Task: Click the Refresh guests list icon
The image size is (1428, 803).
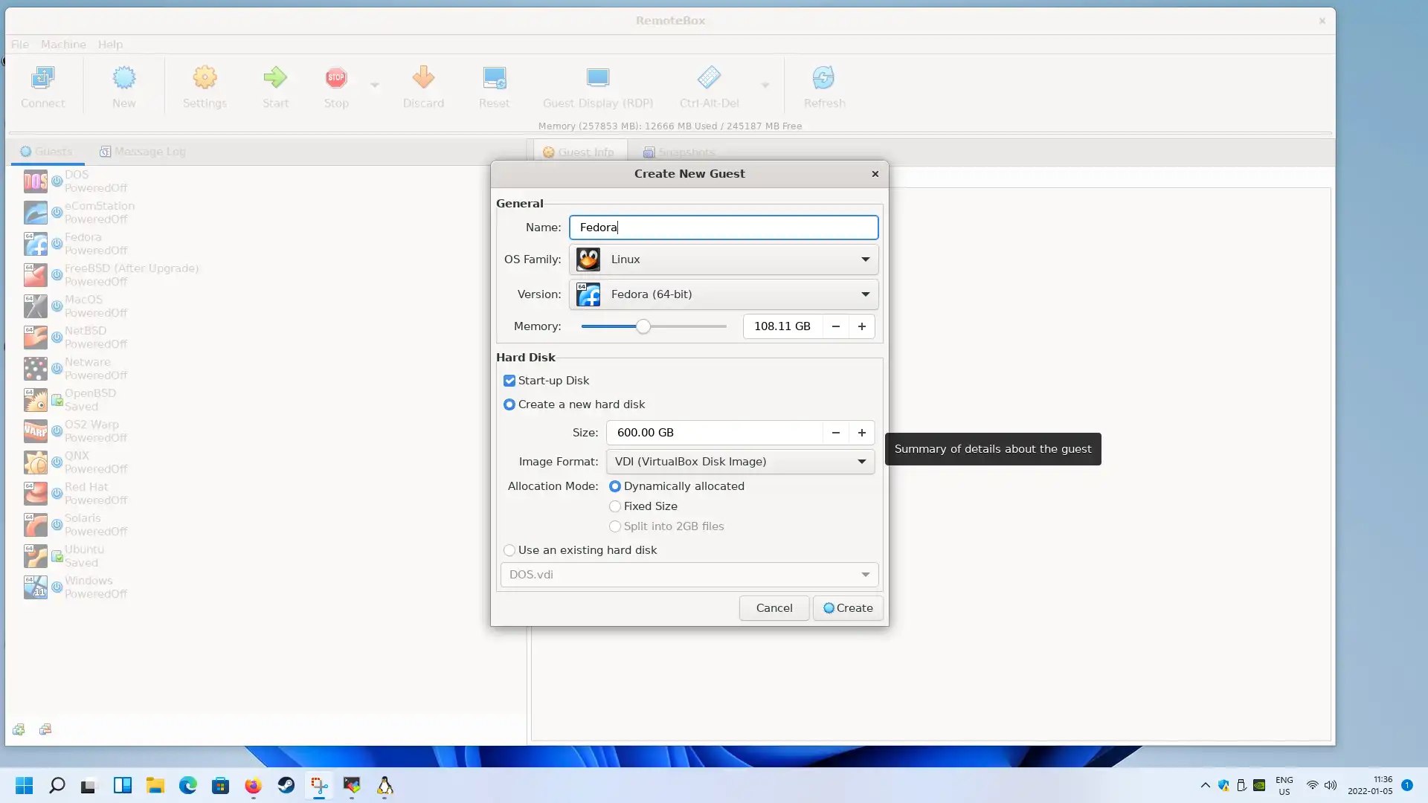Action: point(824,77)
